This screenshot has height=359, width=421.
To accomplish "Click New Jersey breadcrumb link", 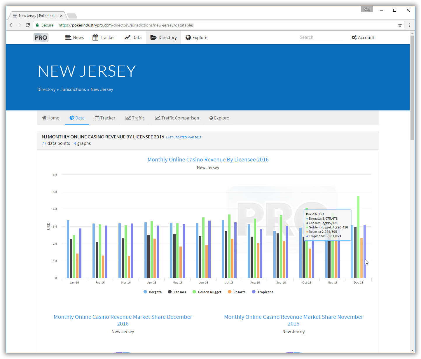I will (x=102, y=89).
